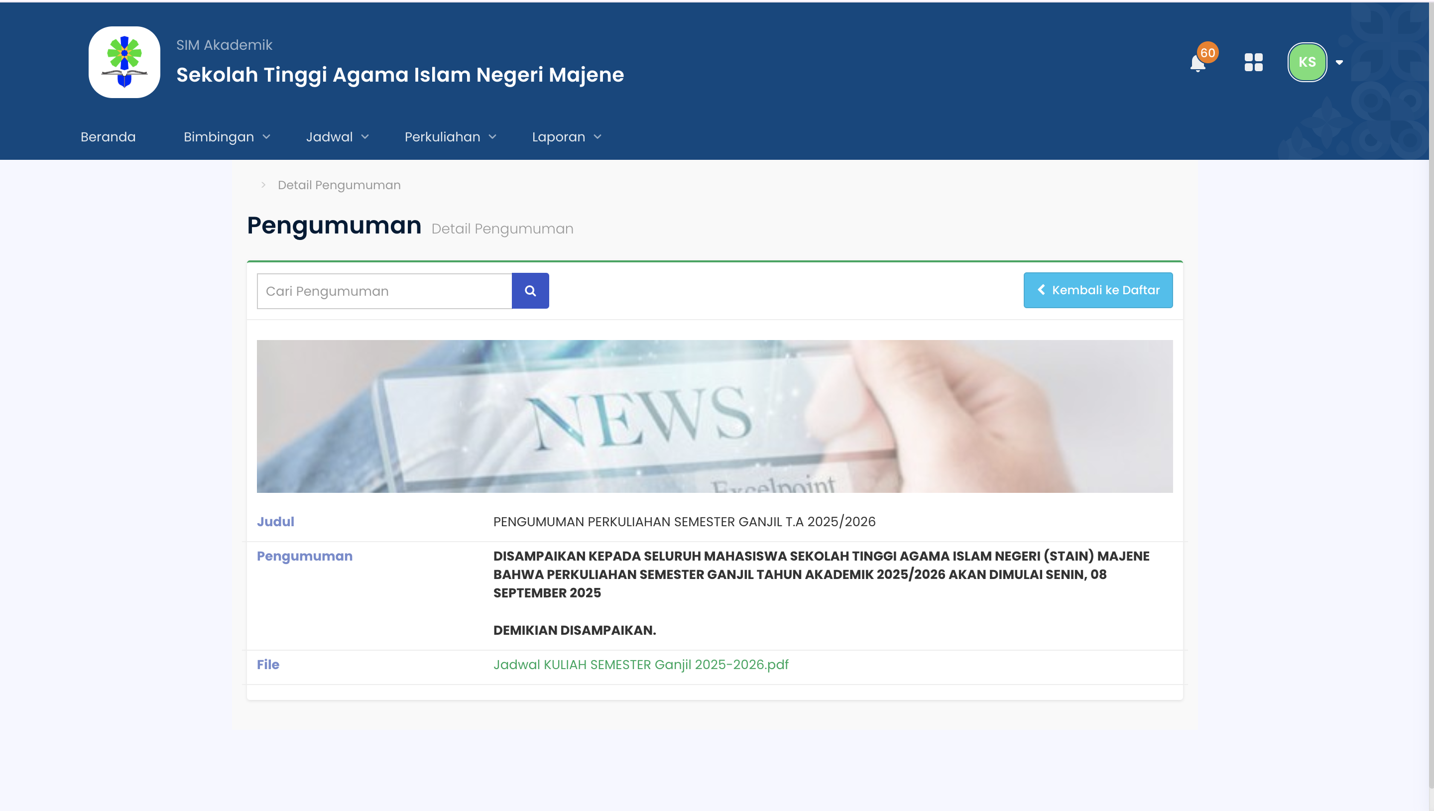Go to the Beranda page
The image size is (1434, 811).
108,137
